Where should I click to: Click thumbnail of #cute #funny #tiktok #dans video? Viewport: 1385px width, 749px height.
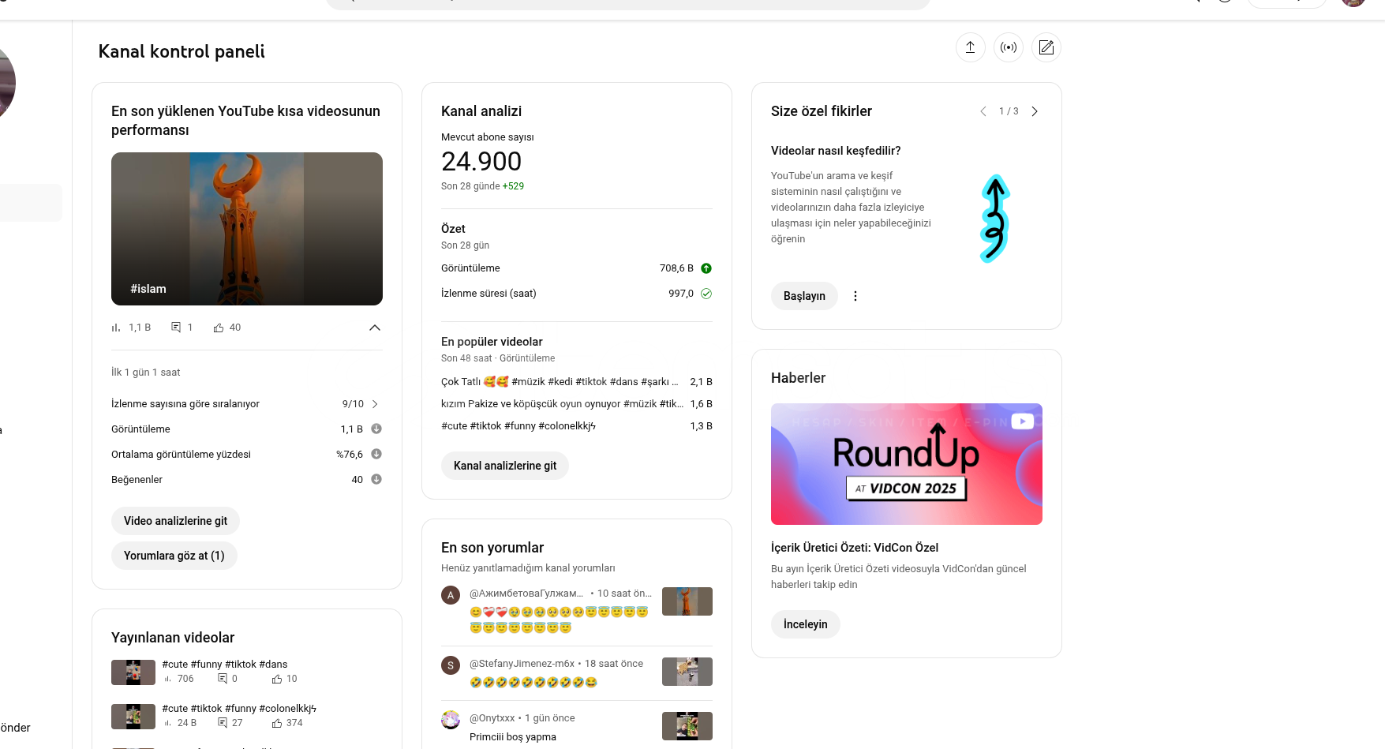133,672
